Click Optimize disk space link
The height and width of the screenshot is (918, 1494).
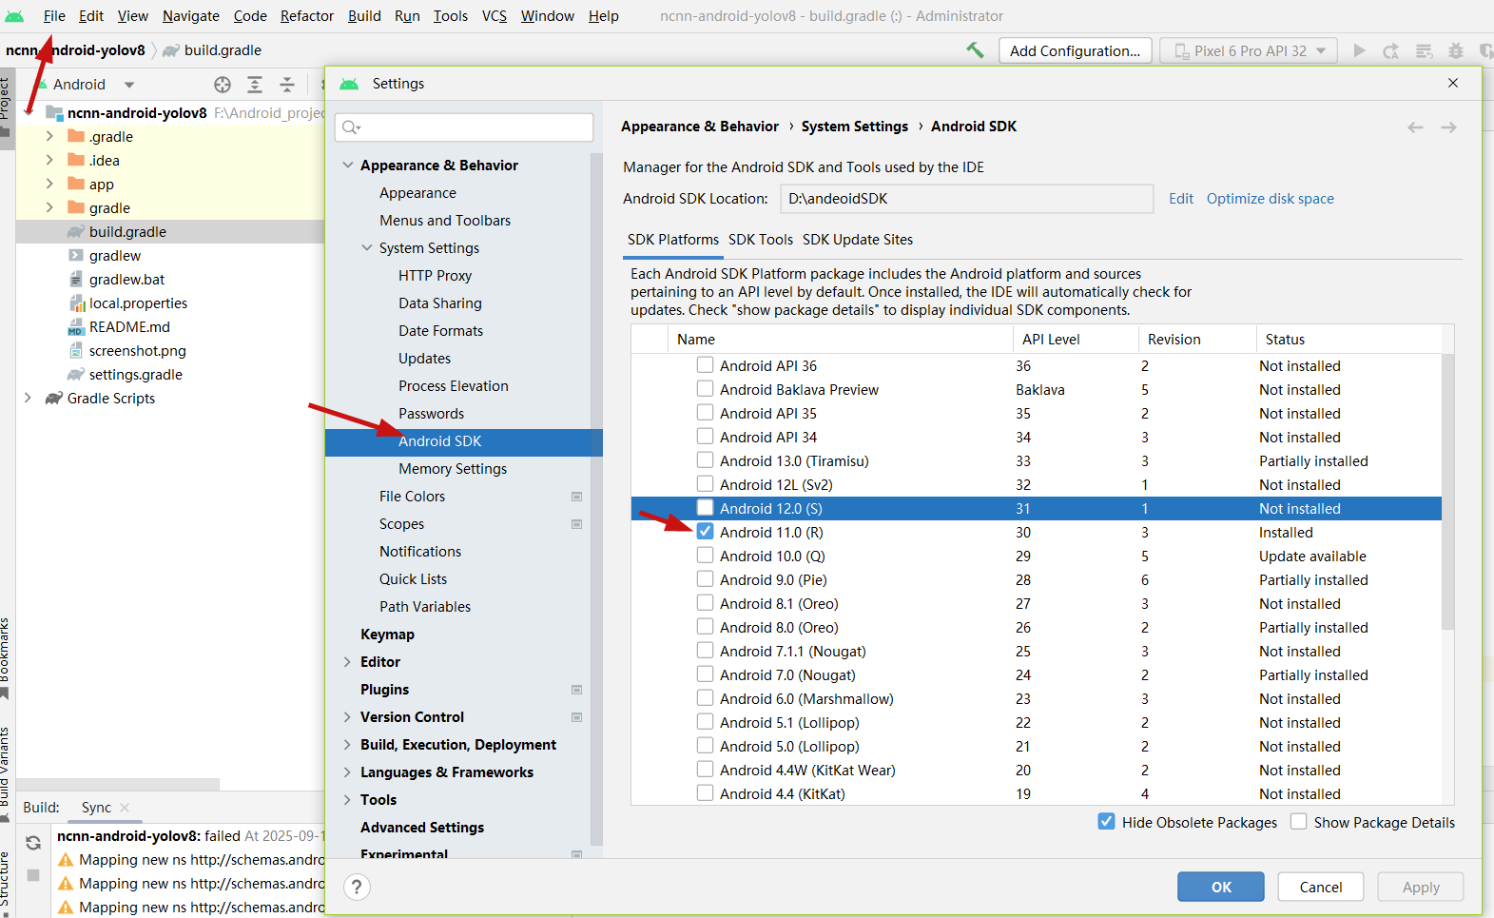tap(1270, 199)
